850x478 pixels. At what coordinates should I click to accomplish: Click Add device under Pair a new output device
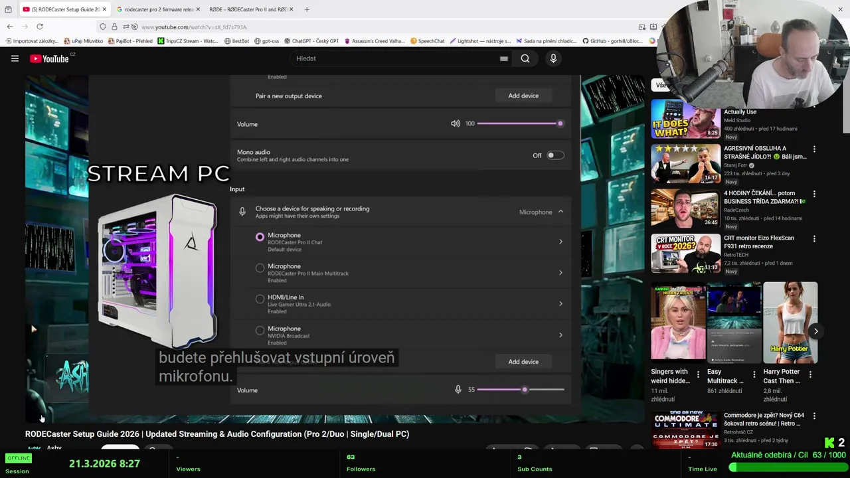(523, 96)
